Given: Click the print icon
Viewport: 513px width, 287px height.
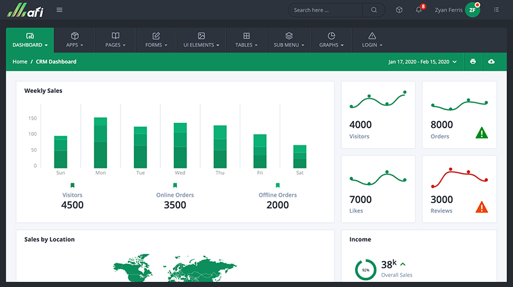Looking at the screenshot, I should tap(473, 61).
